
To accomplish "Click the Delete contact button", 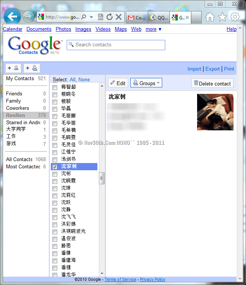I will (212, 83).
